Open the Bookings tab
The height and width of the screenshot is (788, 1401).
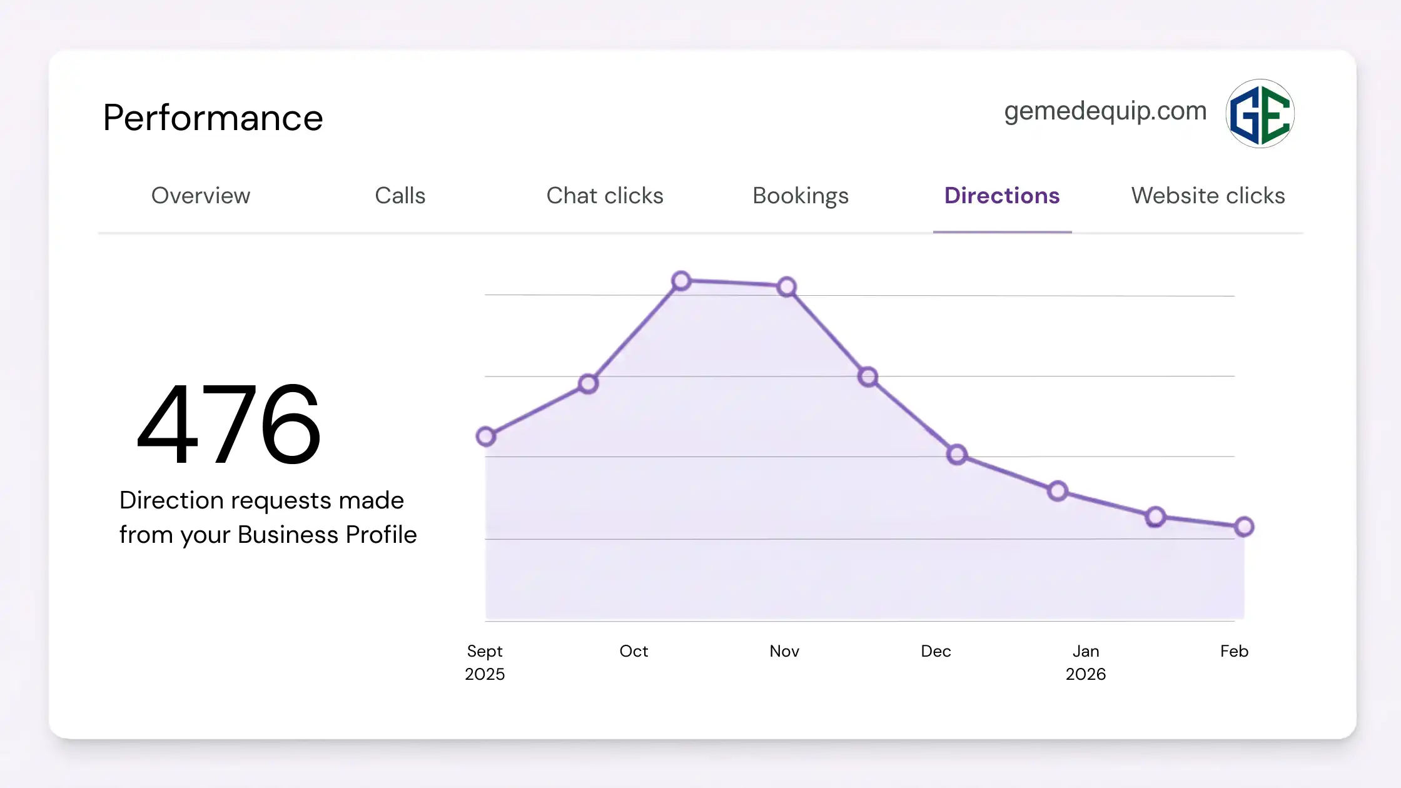click(801, 196)
